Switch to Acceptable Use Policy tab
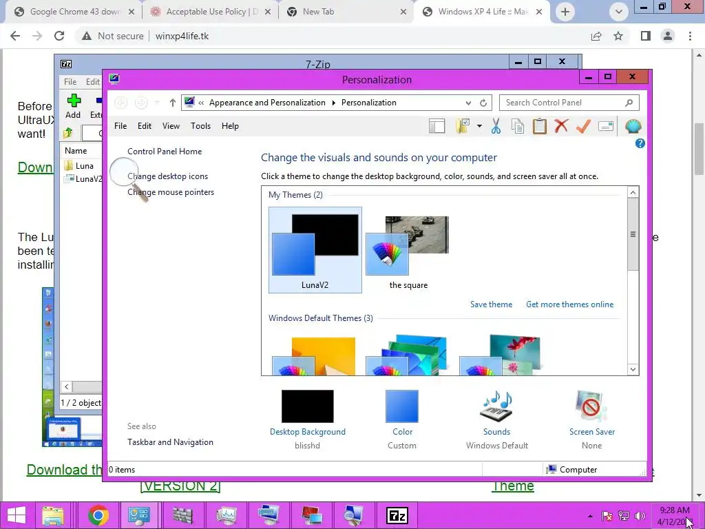705x529 pixels. 209,12
